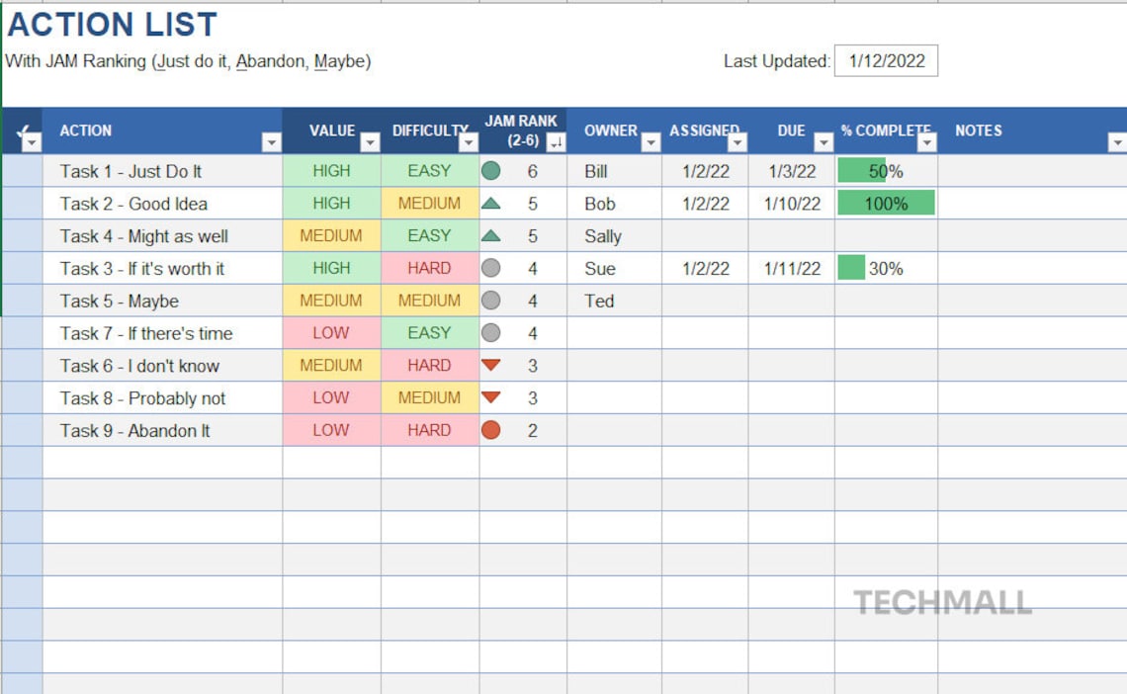This screenshot has width=1127, height=694.
Task: Select owner cell 'Bill'
Action: pyautogui.click(x=614, y=171)
